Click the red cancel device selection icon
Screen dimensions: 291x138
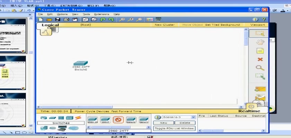click(118, 120)
